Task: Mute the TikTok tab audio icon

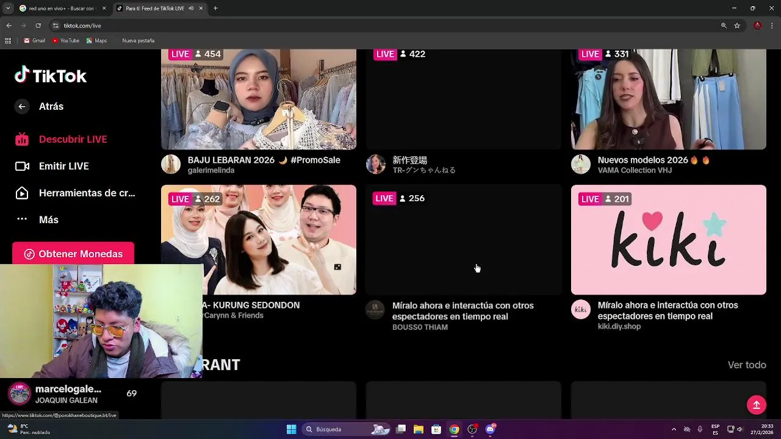Action: tap(191, 9)
